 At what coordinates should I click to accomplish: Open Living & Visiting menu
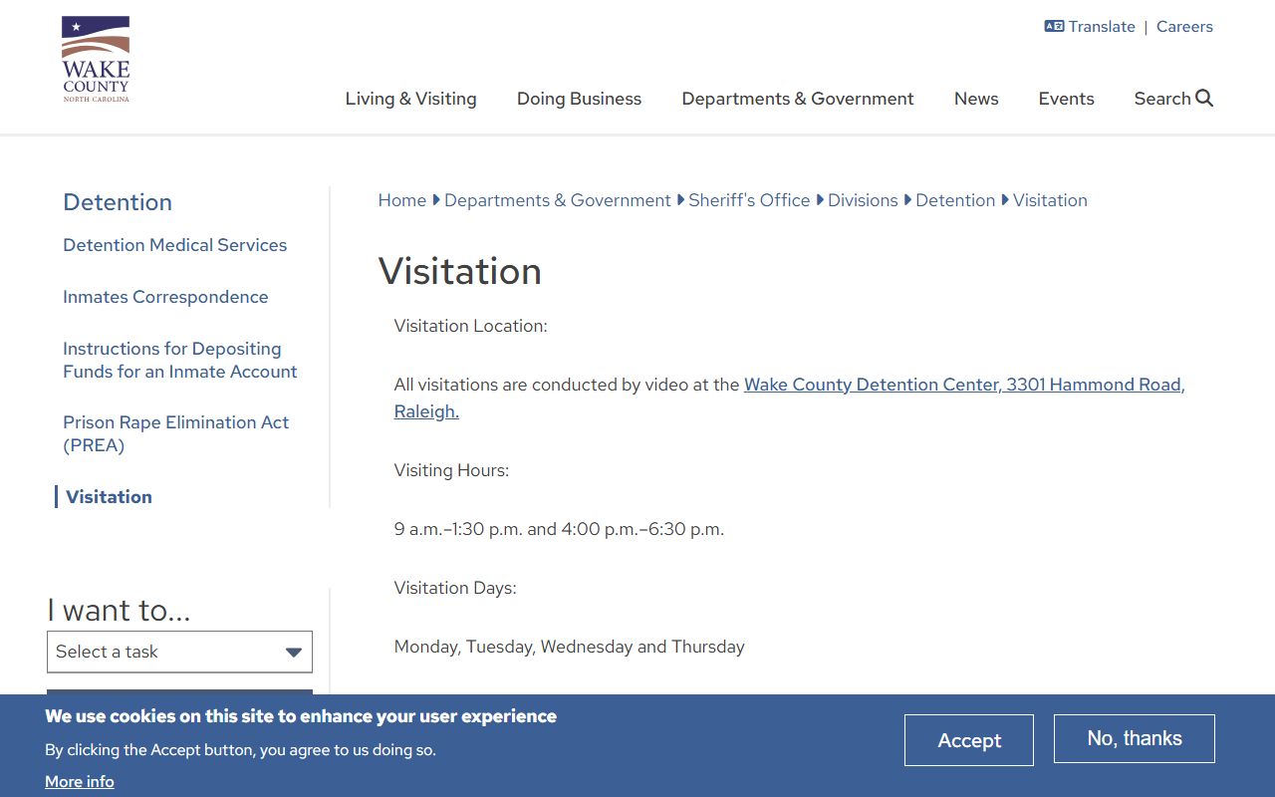point(411,99)
